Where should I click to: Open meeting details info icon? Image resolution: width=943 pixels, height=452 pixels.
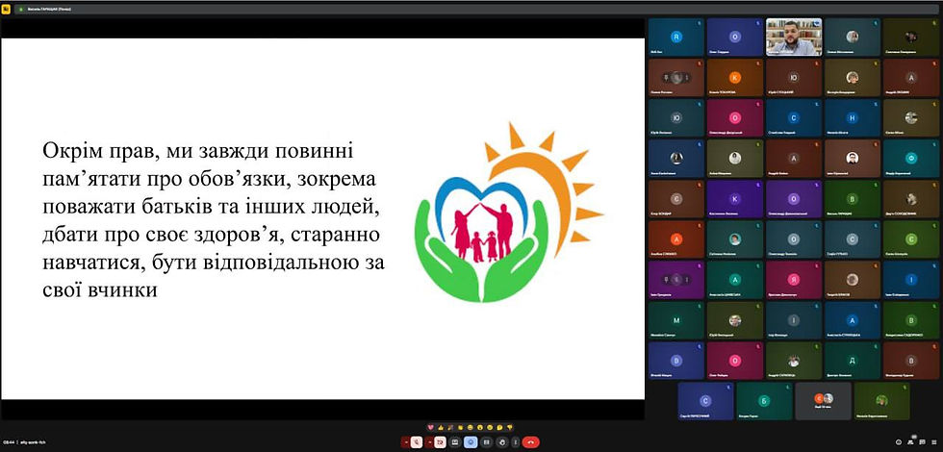[x=899, y=441]
